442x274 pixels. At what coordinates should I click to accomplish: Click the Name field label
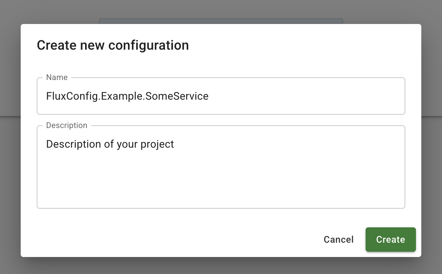57,77
